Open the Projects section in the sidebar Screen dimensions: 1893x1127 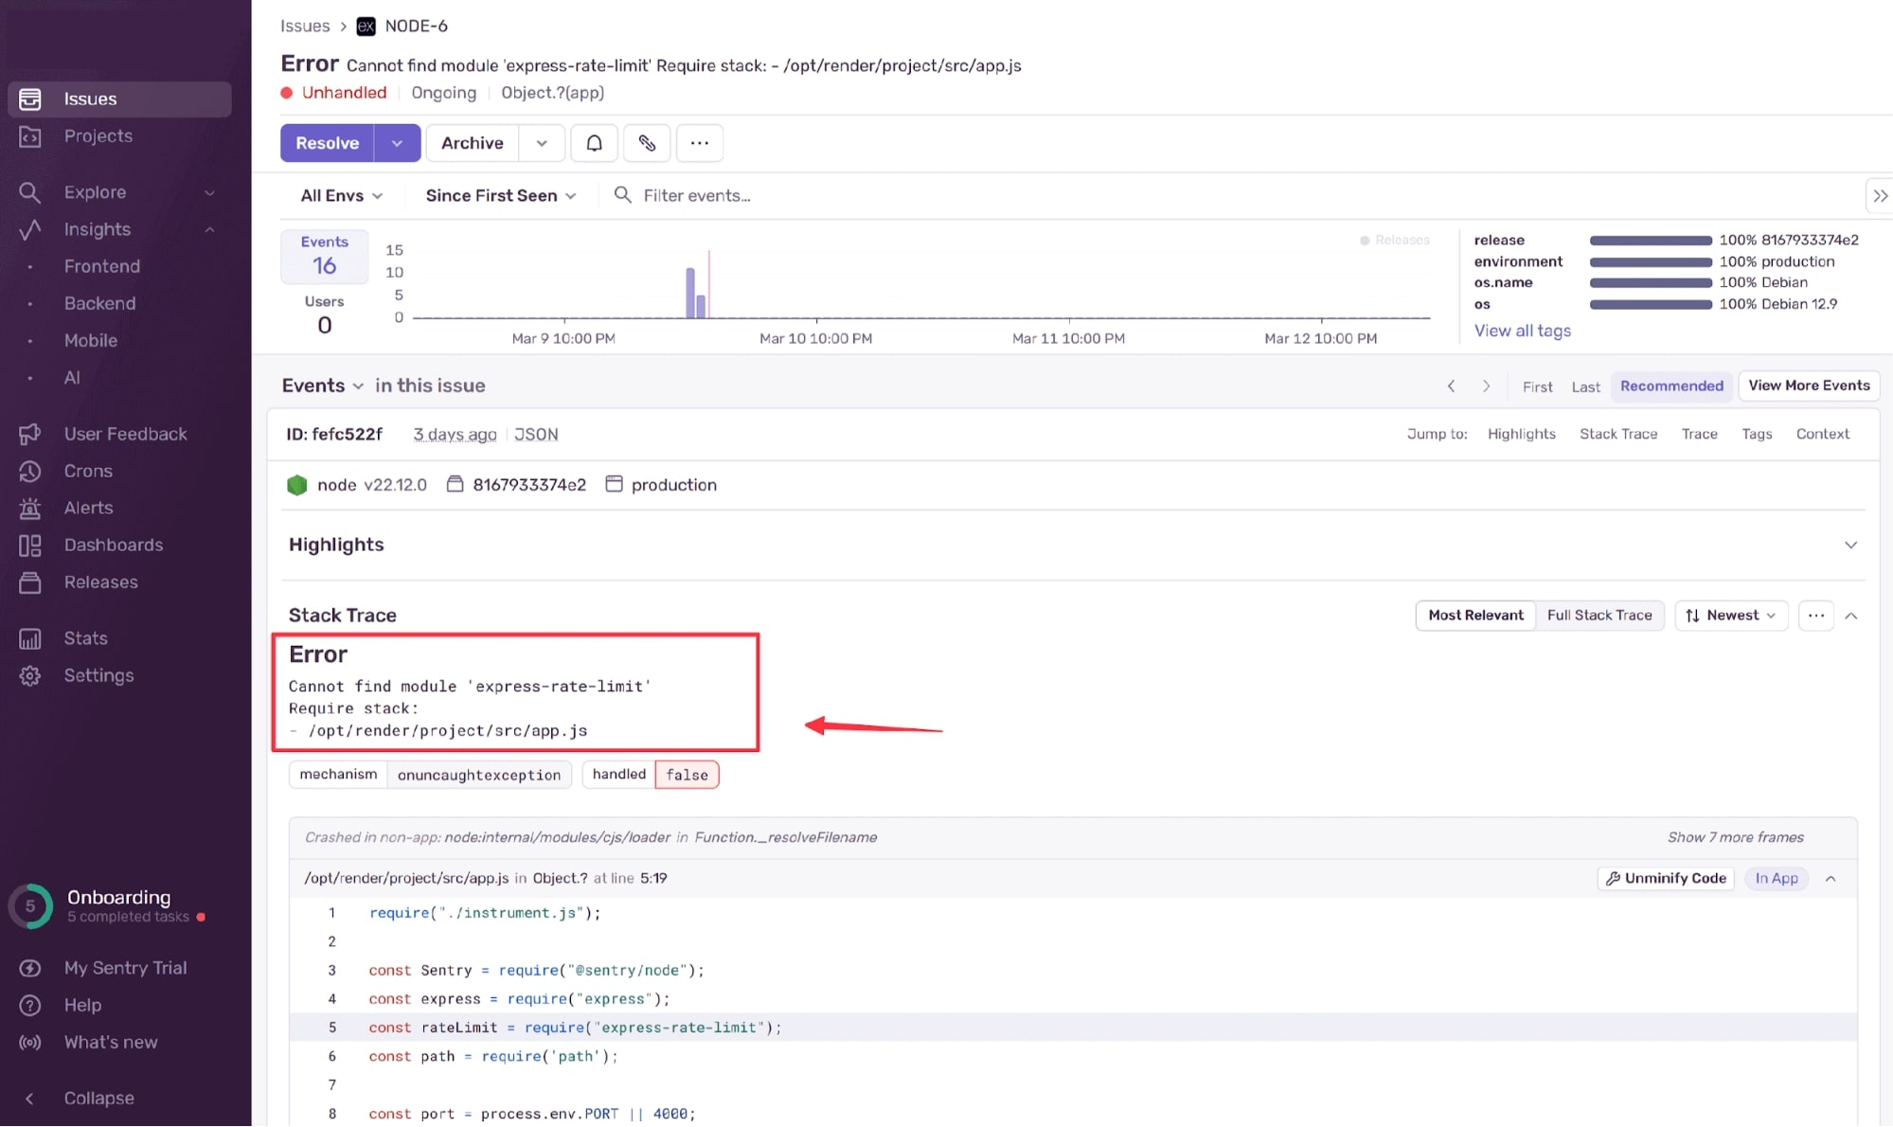pos(98,135)
